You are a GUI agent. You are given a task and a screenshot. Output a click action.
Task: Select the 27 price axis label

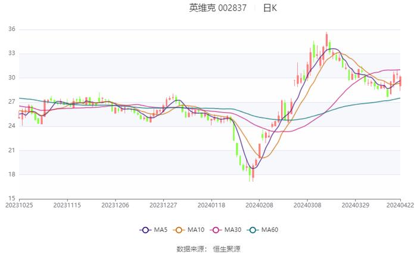12,102
